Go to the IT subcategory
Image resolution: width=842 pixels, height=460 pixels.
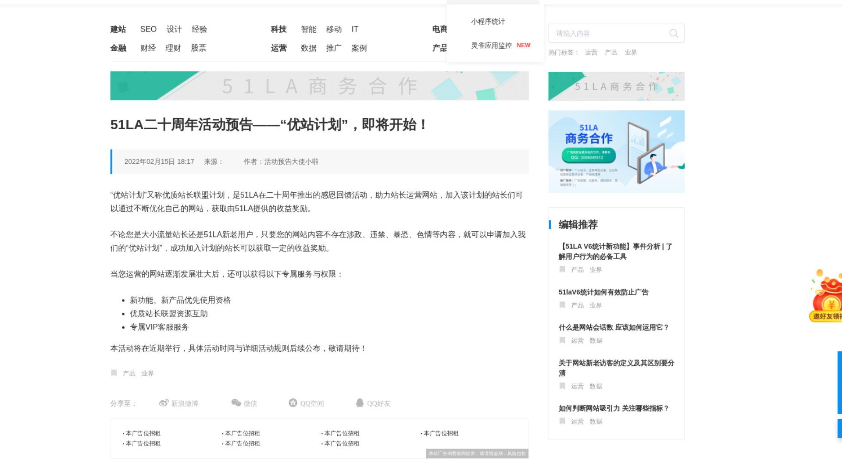tap(355, 29)
